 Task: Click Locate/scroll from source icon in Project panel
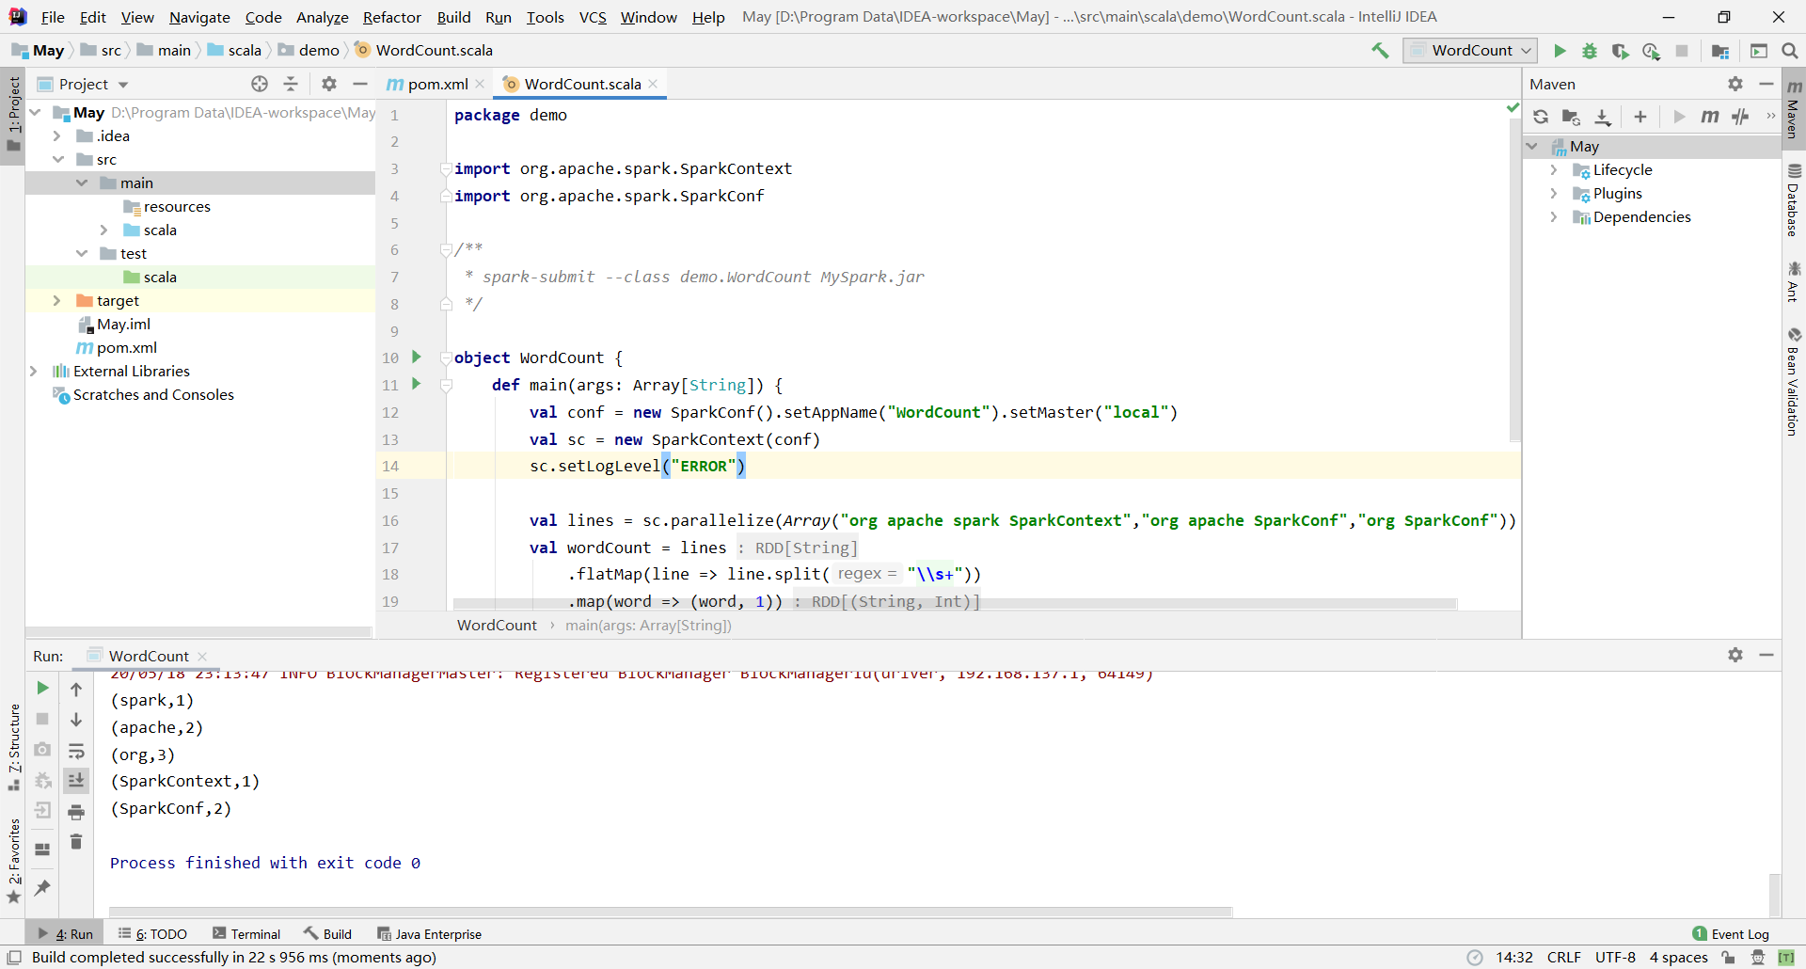(260, 84)
